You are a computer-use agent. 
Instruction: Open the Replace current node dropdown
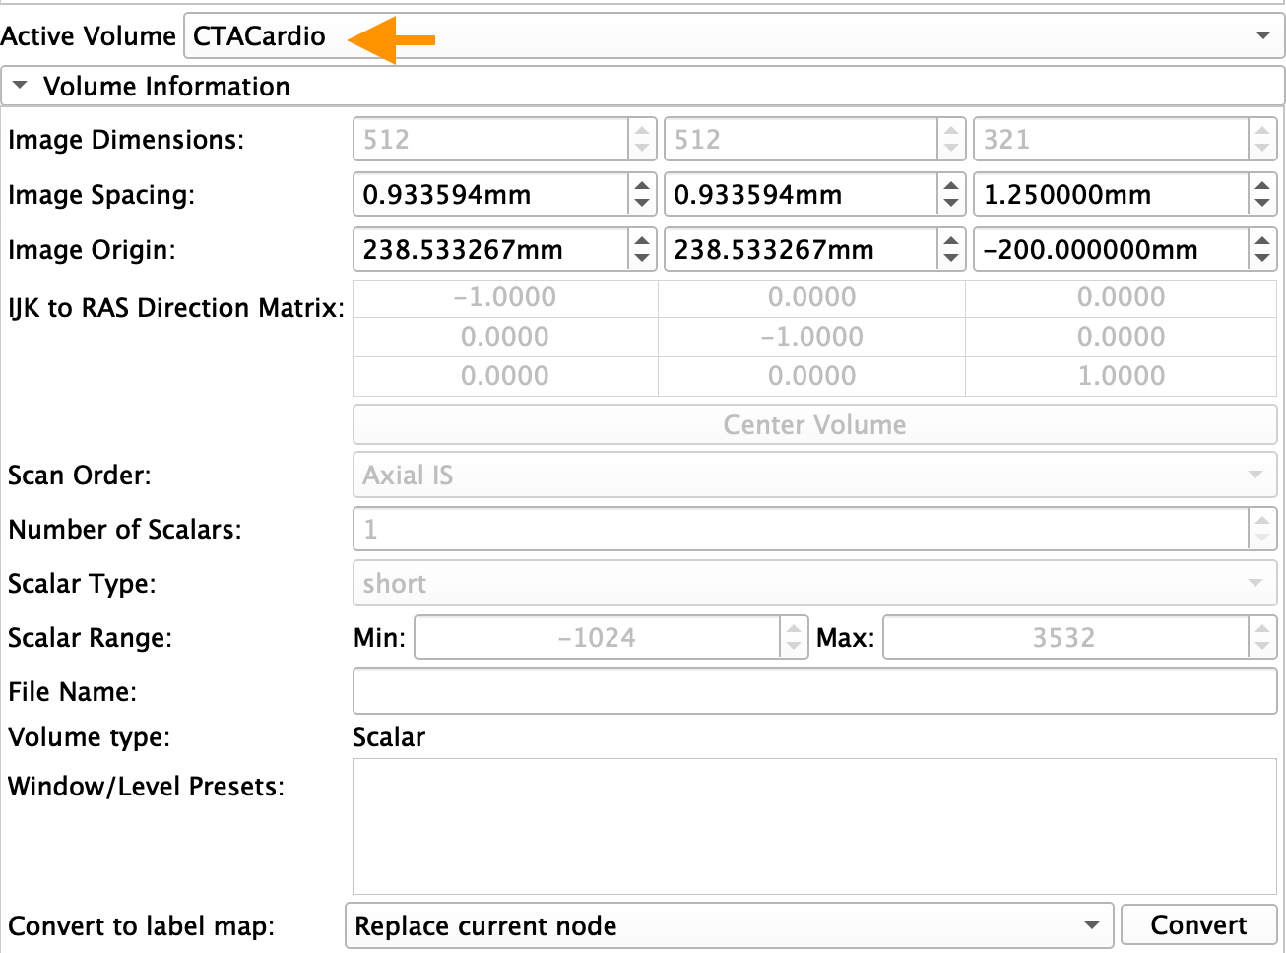tap(729, 926)
